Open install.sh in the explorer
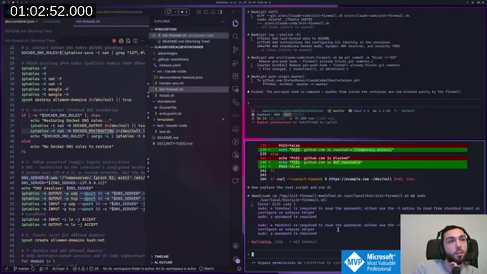The width and height of the screenshot is (487, 274). pos(166,96)
